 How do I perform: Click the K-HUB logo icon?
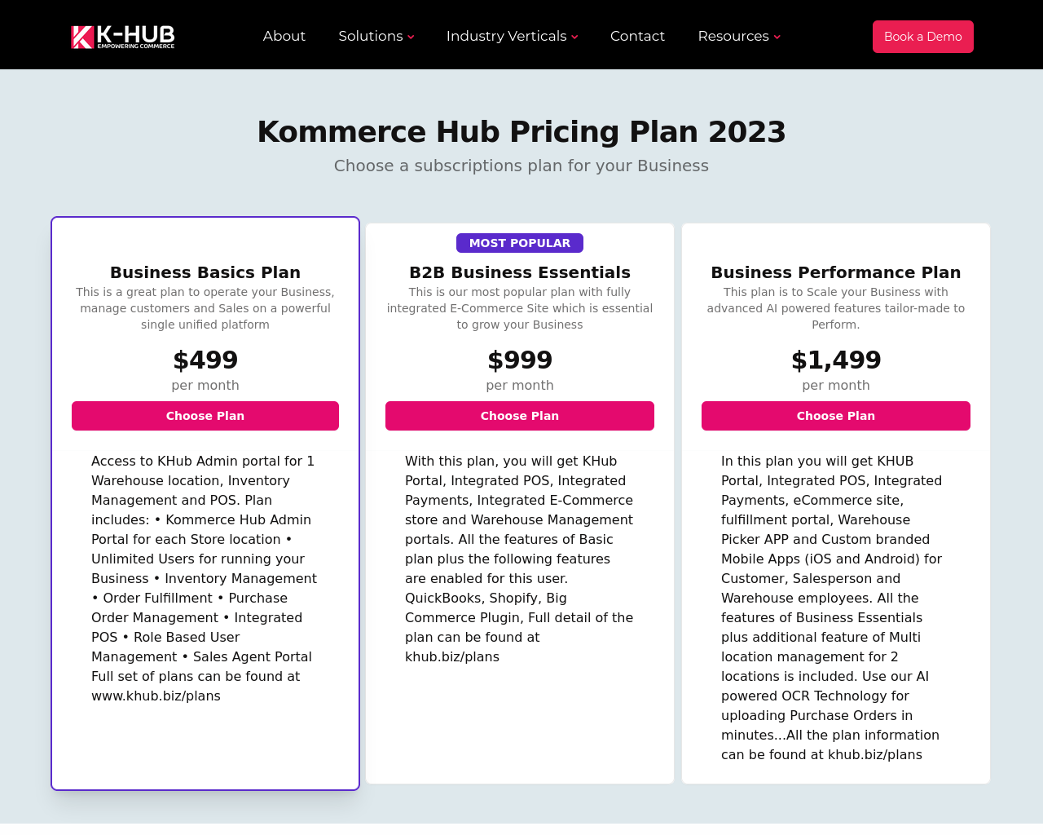[x=83, y=37]
